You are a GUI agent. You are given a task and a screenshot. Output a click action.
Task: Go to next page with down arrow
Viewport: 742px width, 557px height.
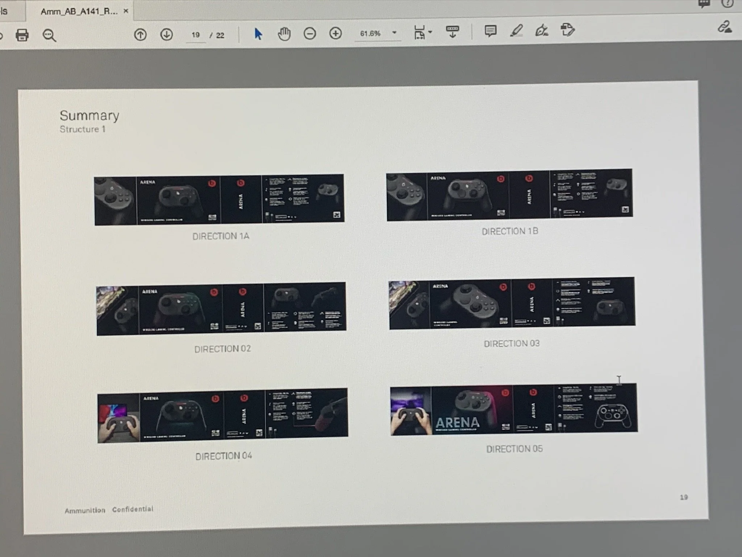pos(166,35)
